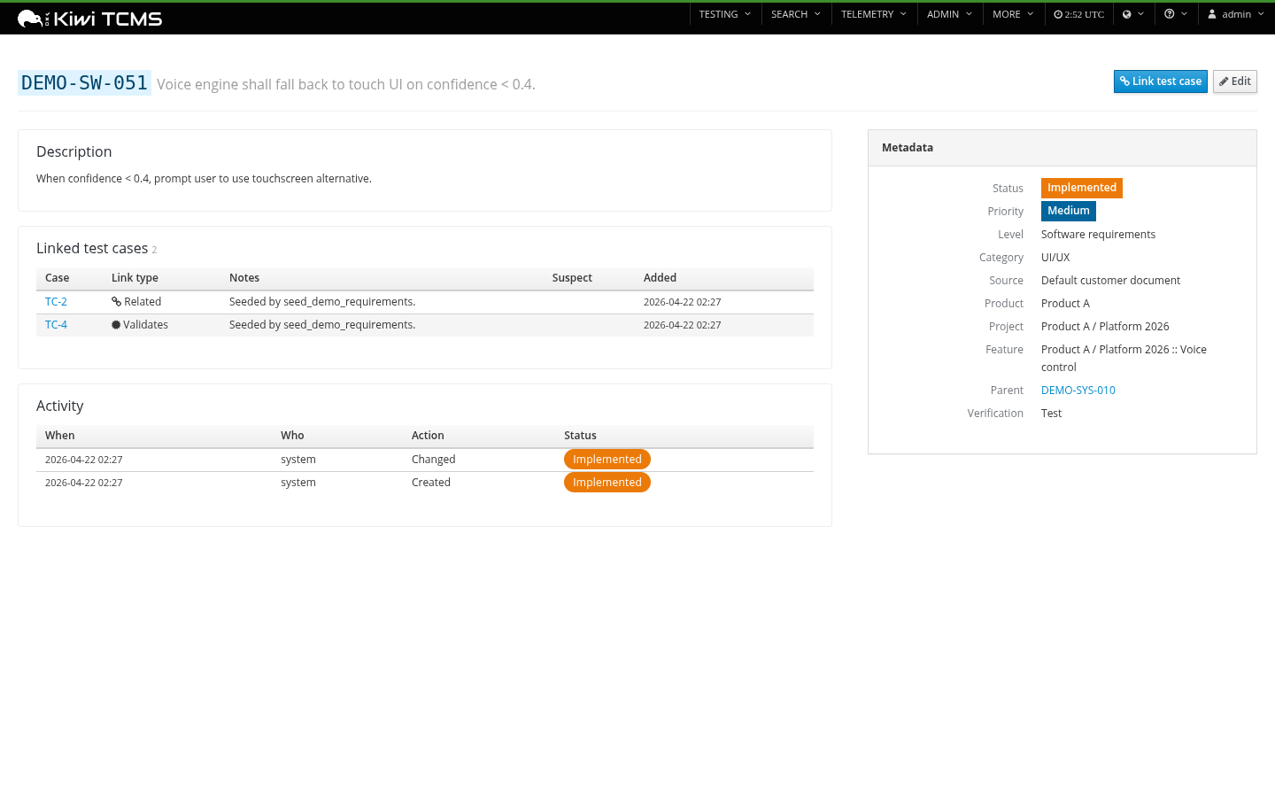Click the description text about confidence

tap(204, 179)
